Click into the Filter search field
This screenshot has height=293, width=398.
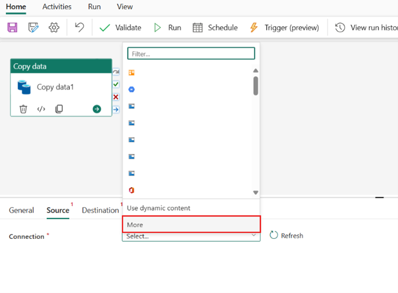click(191, 54)
